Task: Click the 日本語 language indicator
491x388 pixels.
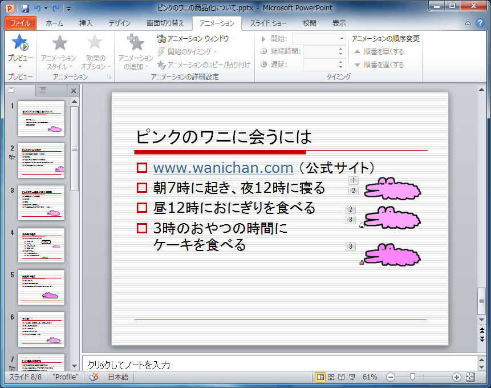Action: click(x=118, y=377)
